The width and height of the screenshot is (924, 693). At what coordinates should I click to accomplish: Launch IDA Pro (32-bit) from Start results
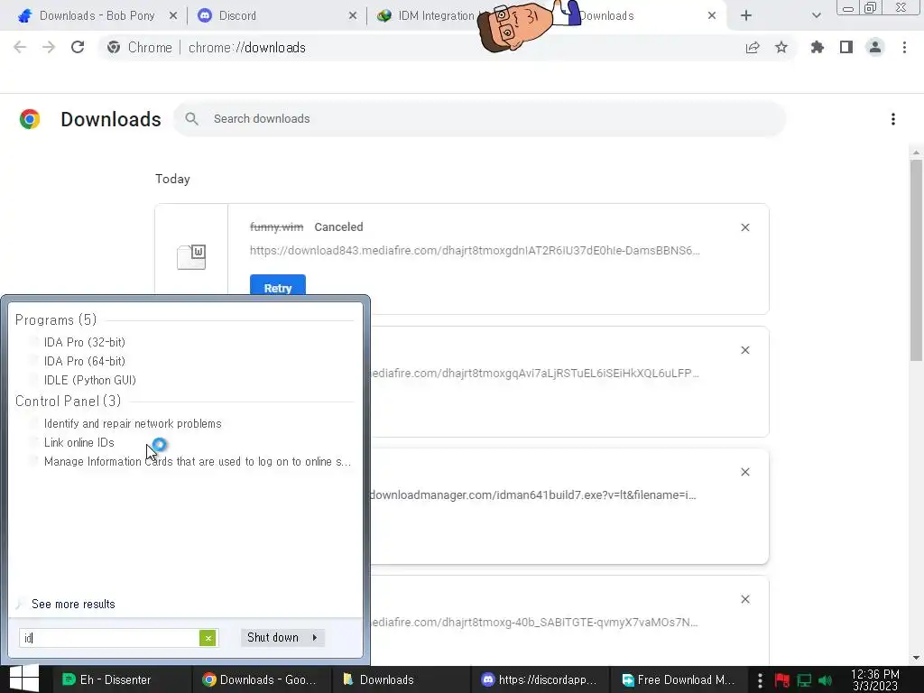click(x=84, y=342)
